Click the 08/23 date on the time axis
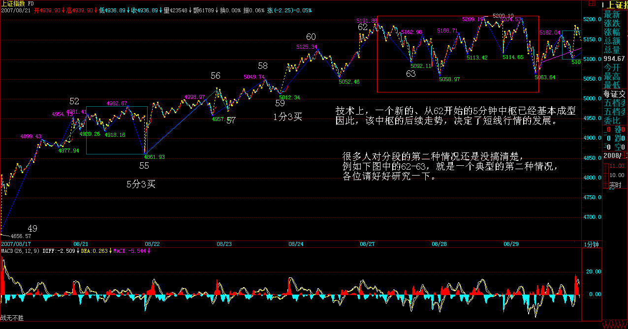The width and height of the screenshot is (628, 329). pos(224,244)
